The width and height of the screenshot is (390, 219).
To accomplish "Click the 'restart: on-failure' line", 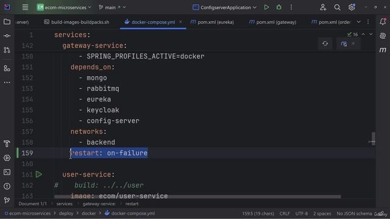I will coord(109,153).
